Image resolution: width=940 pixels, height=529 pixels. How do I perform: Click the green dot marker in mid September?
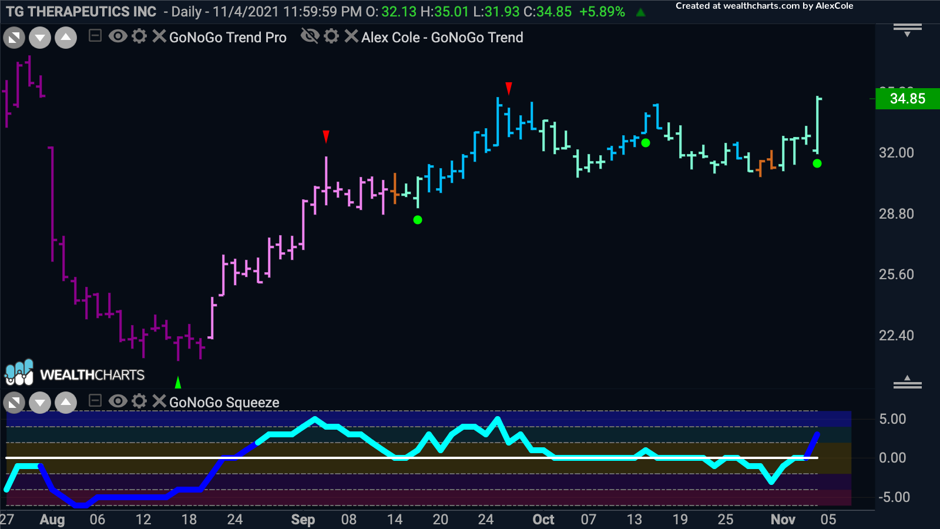(x=418, y=220)
